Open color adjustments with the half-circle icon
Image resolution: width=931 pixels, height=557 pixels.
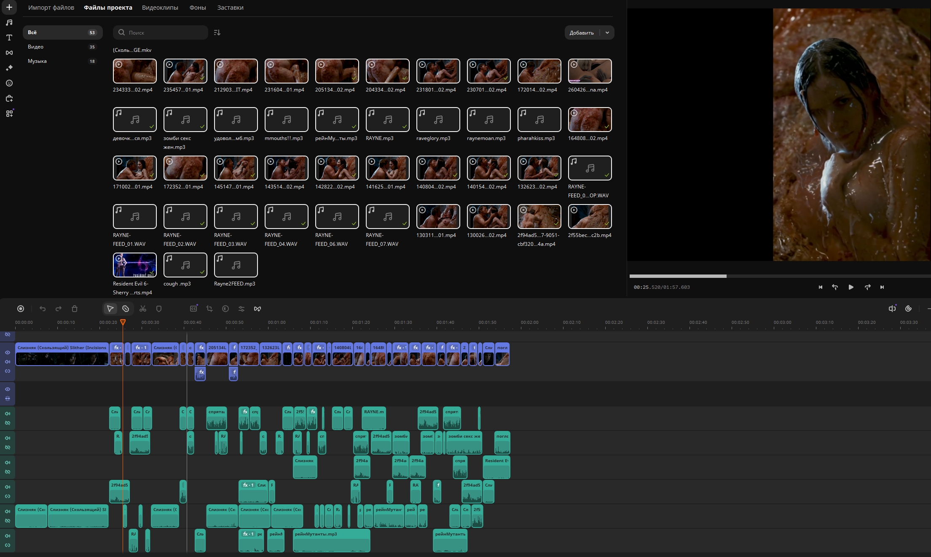pyautogui.click(x=225, y=309)
